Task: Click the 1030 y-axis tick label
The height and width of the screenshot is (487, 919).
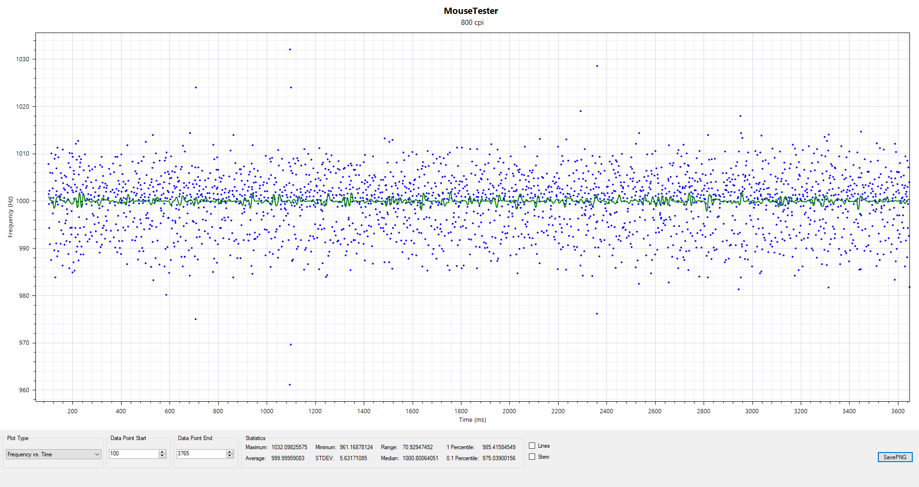Action: (x=22, y=59)
